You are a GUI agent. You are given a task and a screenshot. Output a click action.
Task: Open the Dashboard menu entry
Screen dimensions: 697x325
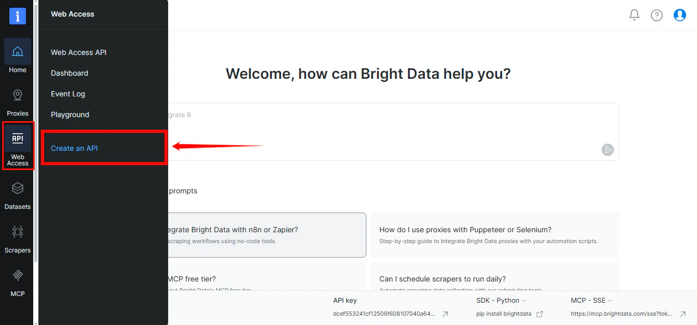[x=69, y=73]
